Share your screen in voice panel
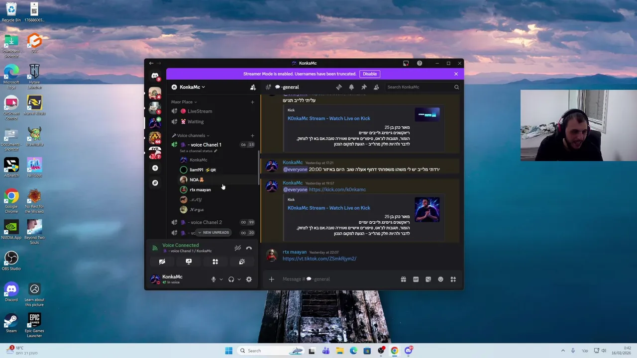 tap(189, 262)
